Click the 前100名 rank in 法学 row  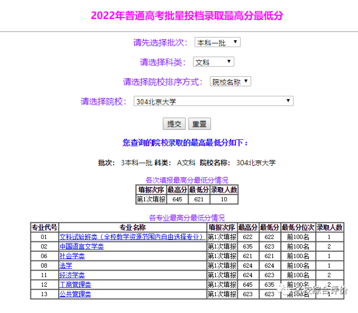(x=298, y=266)
